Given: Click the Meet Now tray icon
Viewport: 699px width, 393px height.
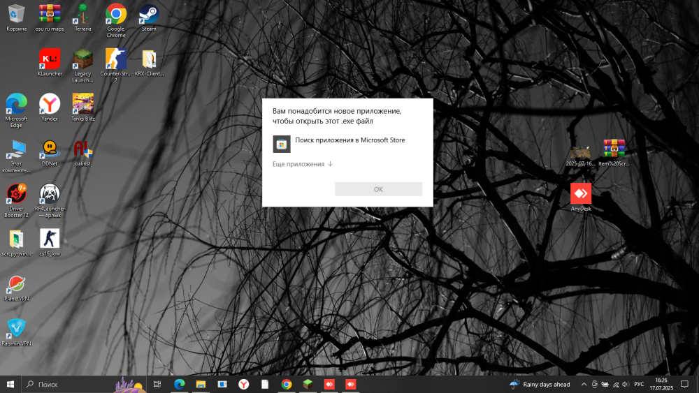Looking at the screenshot, I should click(594, 384).
